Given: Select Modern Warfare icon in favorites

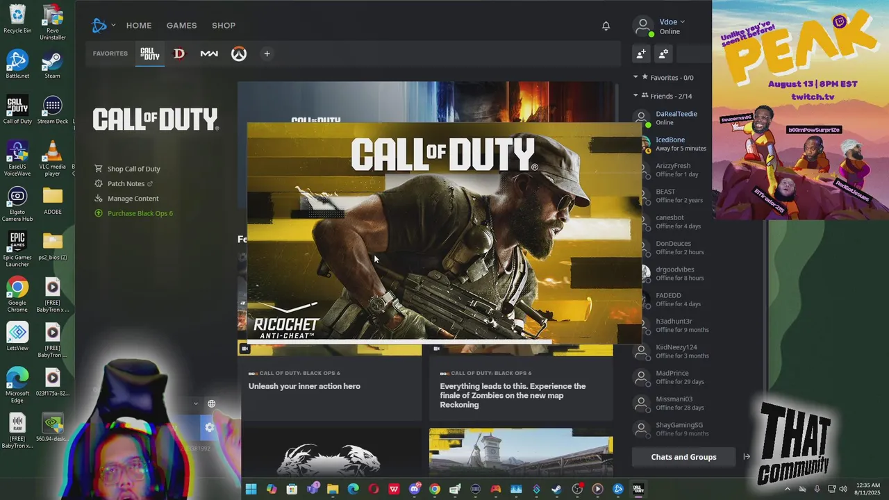Looking at the screenshot, I should point(209,53).
